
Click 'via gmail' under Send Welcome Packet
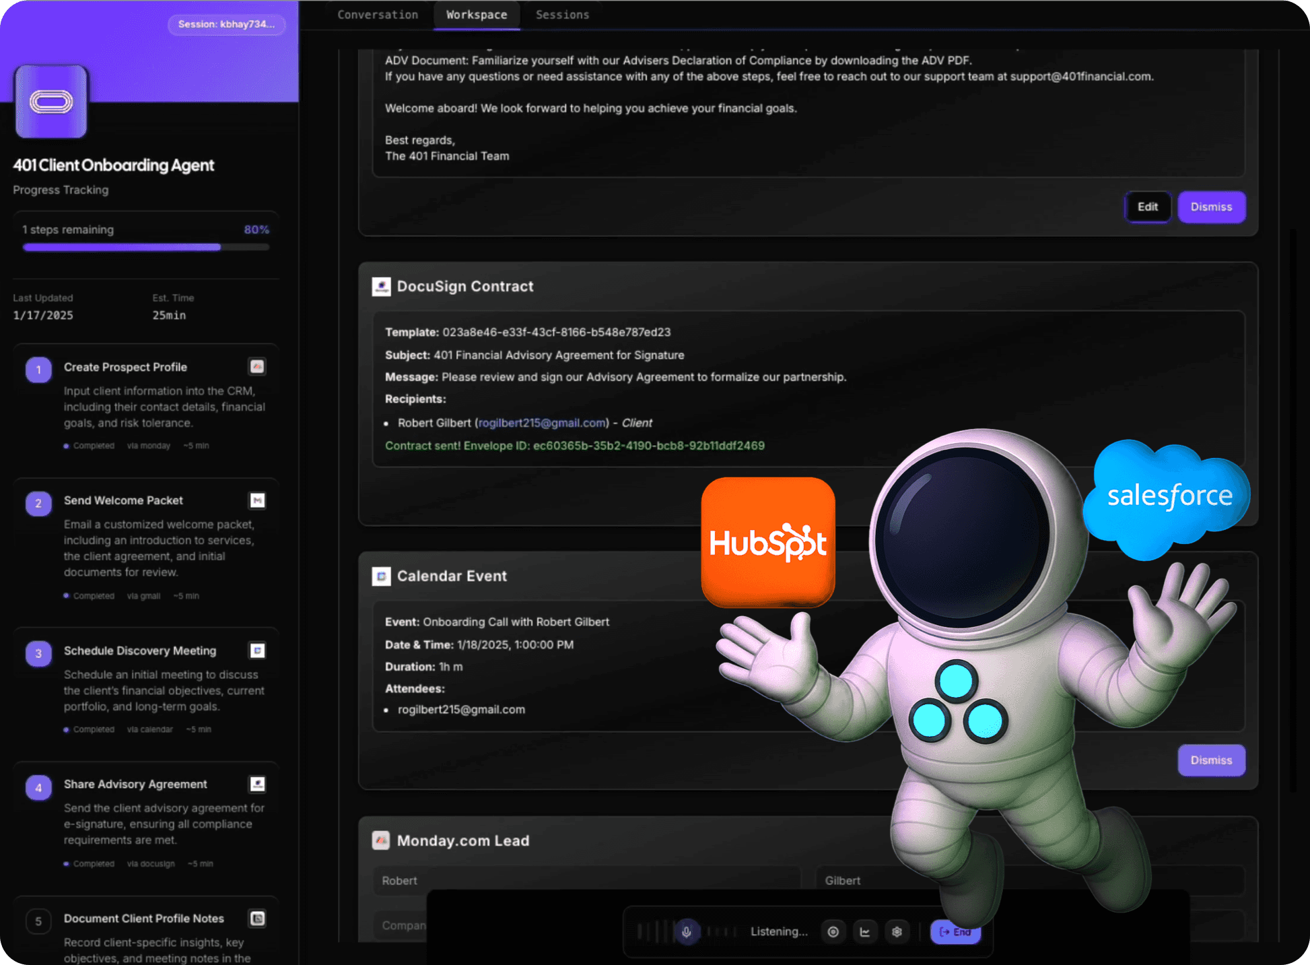coord(143,596)
